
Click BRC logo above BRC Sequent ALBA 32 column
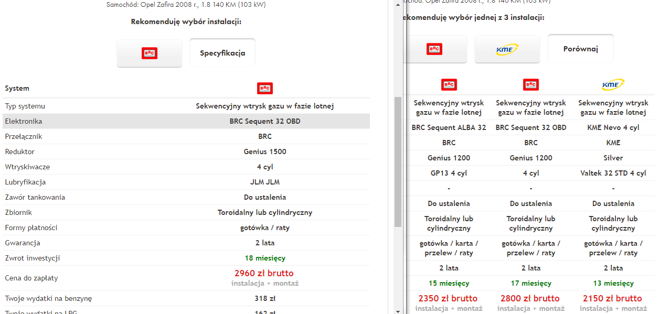(x=449, y=84)
